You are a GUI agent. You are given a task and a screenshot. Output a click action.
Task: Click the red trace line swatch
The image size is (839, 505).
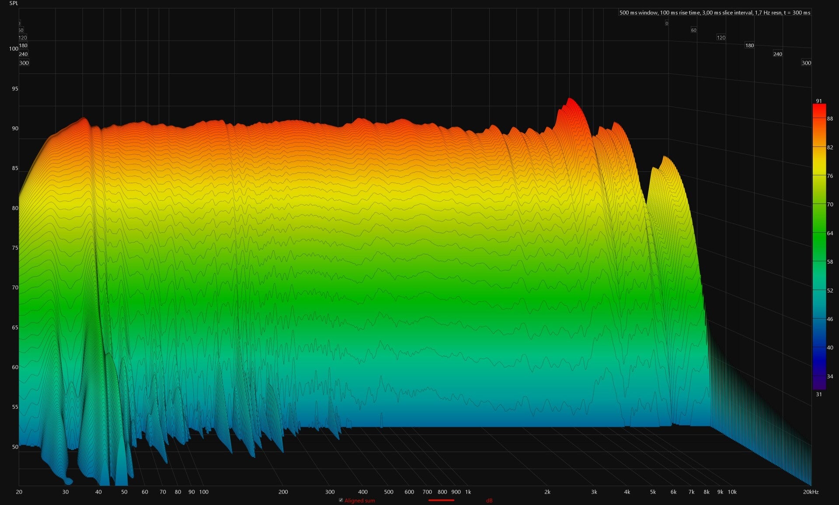point(441,500)
